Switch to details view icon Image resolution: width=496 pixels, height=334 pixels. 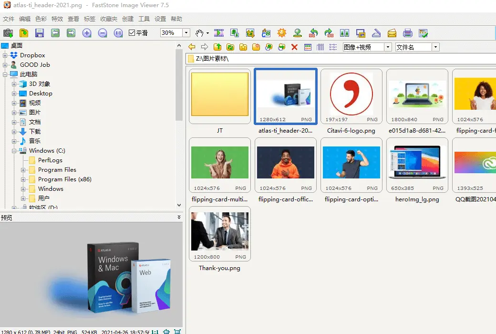pos(320,47)
